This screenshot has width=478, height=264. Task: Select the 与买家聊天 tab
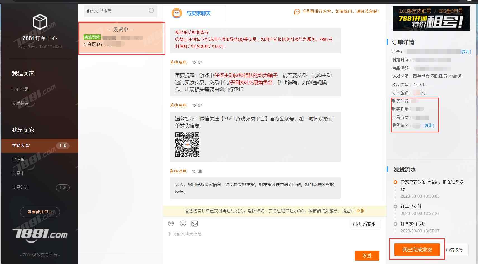point(194,13)
